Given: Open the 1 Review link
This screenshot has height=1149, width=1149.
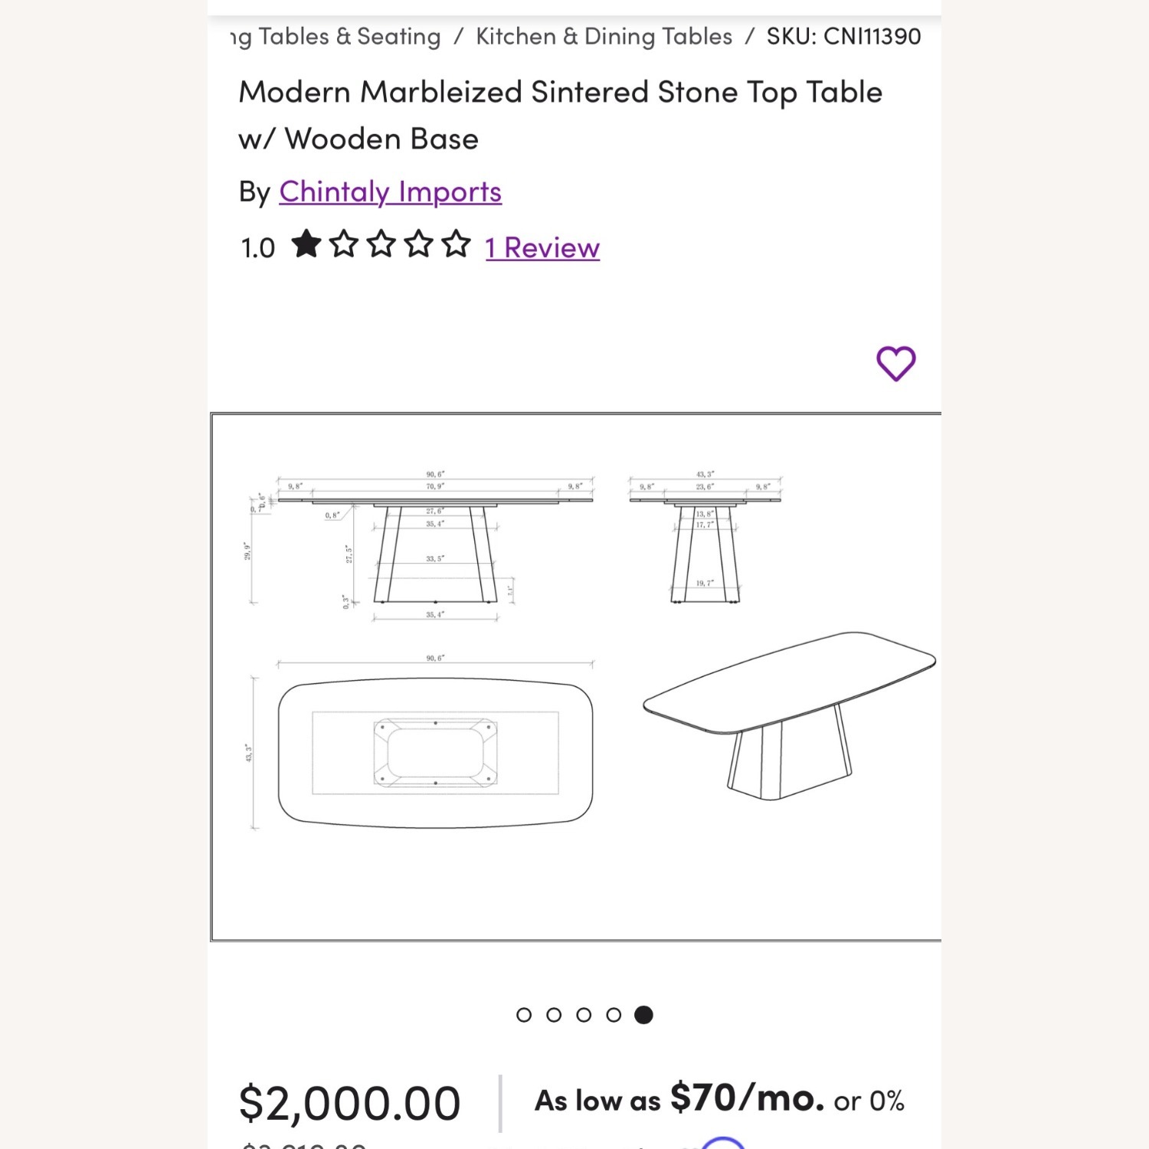Looking at the screenshot, I should point(541,247).
